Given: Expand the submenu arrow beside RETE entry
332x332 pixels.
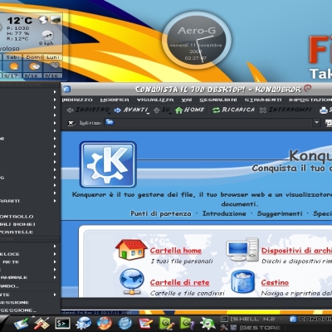Looking at the screenshot, I should pyautogui.click(x=55, y=261).
